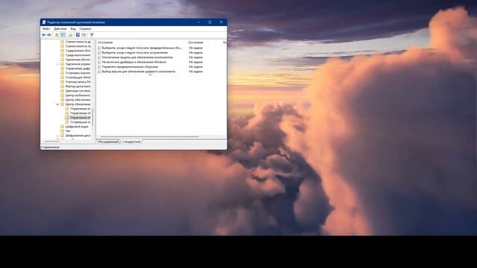This screenshot has height=268, width=477.
Task: Click the icon of 'Управлять предварительными сборками' policy
Action: click(x=99, y=67)
